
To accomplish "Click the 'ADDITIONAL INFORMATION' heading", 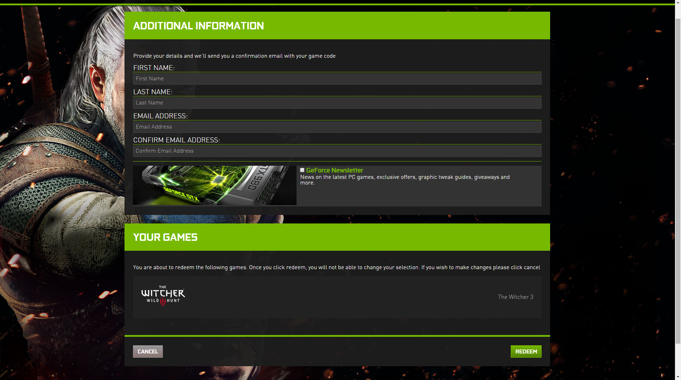I will pos(198,26).
